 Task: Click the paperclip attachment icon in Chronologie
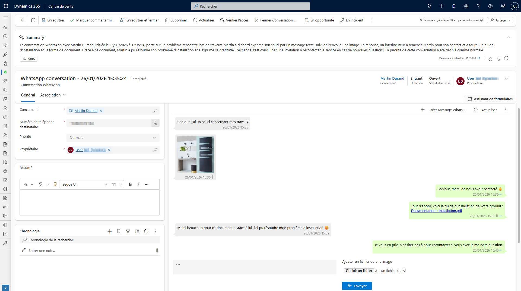click(x=157, y=251)
